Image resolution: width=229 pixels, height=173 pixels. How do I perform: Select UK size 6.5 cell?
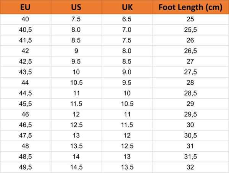[x=127, y=19]
